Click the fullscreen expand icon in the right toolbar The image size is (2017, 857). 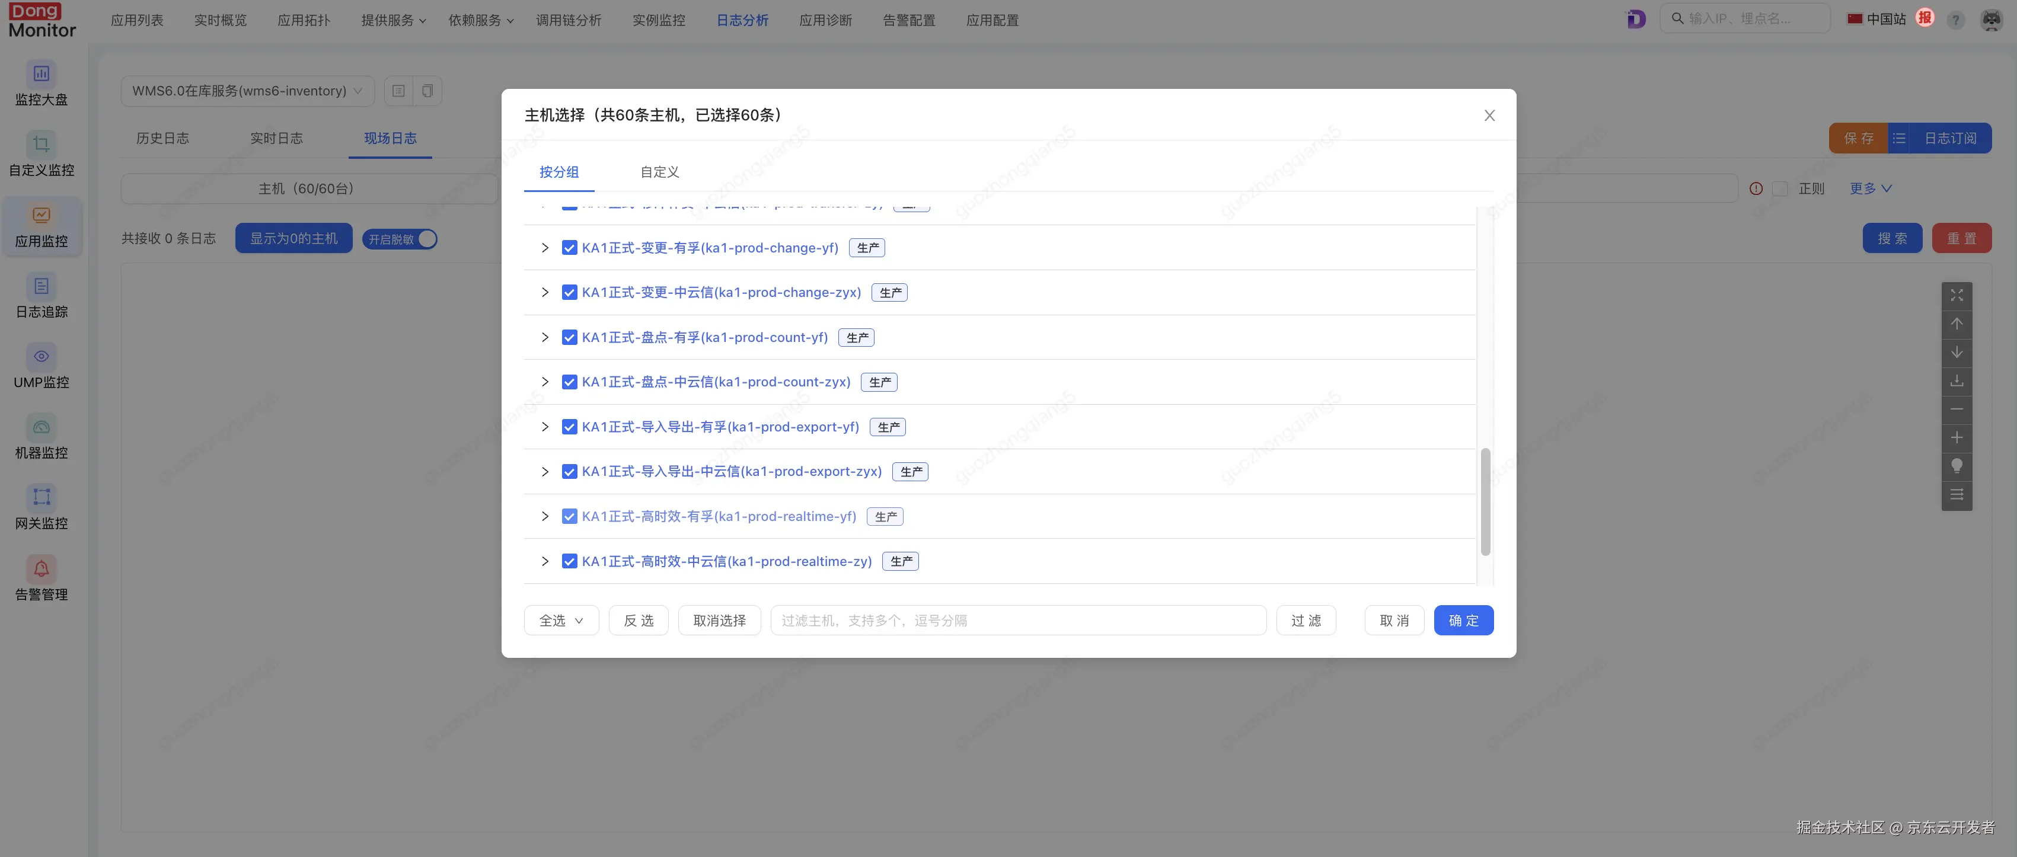point(1956,295)
